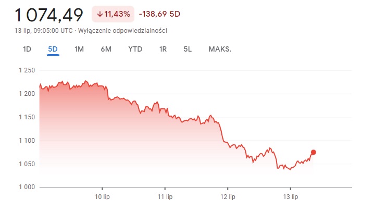Show the 1R one-year range
Viewport: 375px width, 211px height.
(x=163, y=49)
